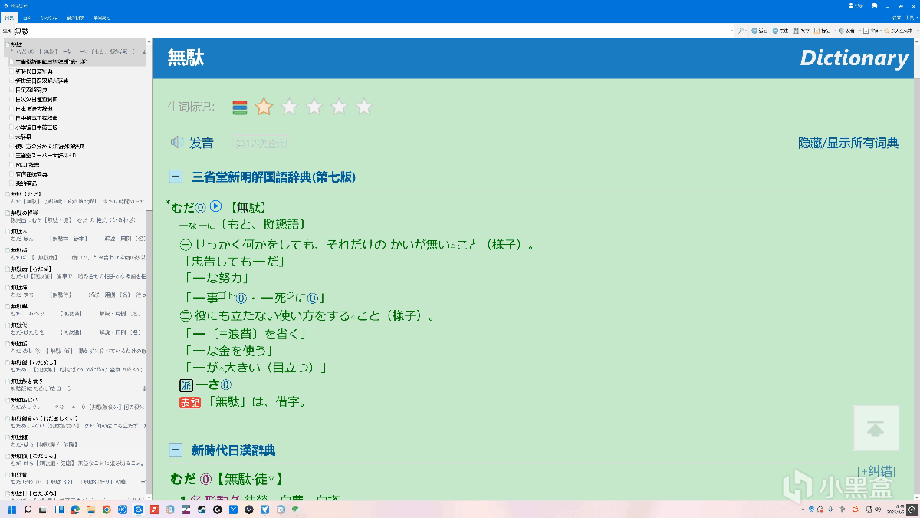Select 日本語大辞典 in sidebar list

point(34,108)
